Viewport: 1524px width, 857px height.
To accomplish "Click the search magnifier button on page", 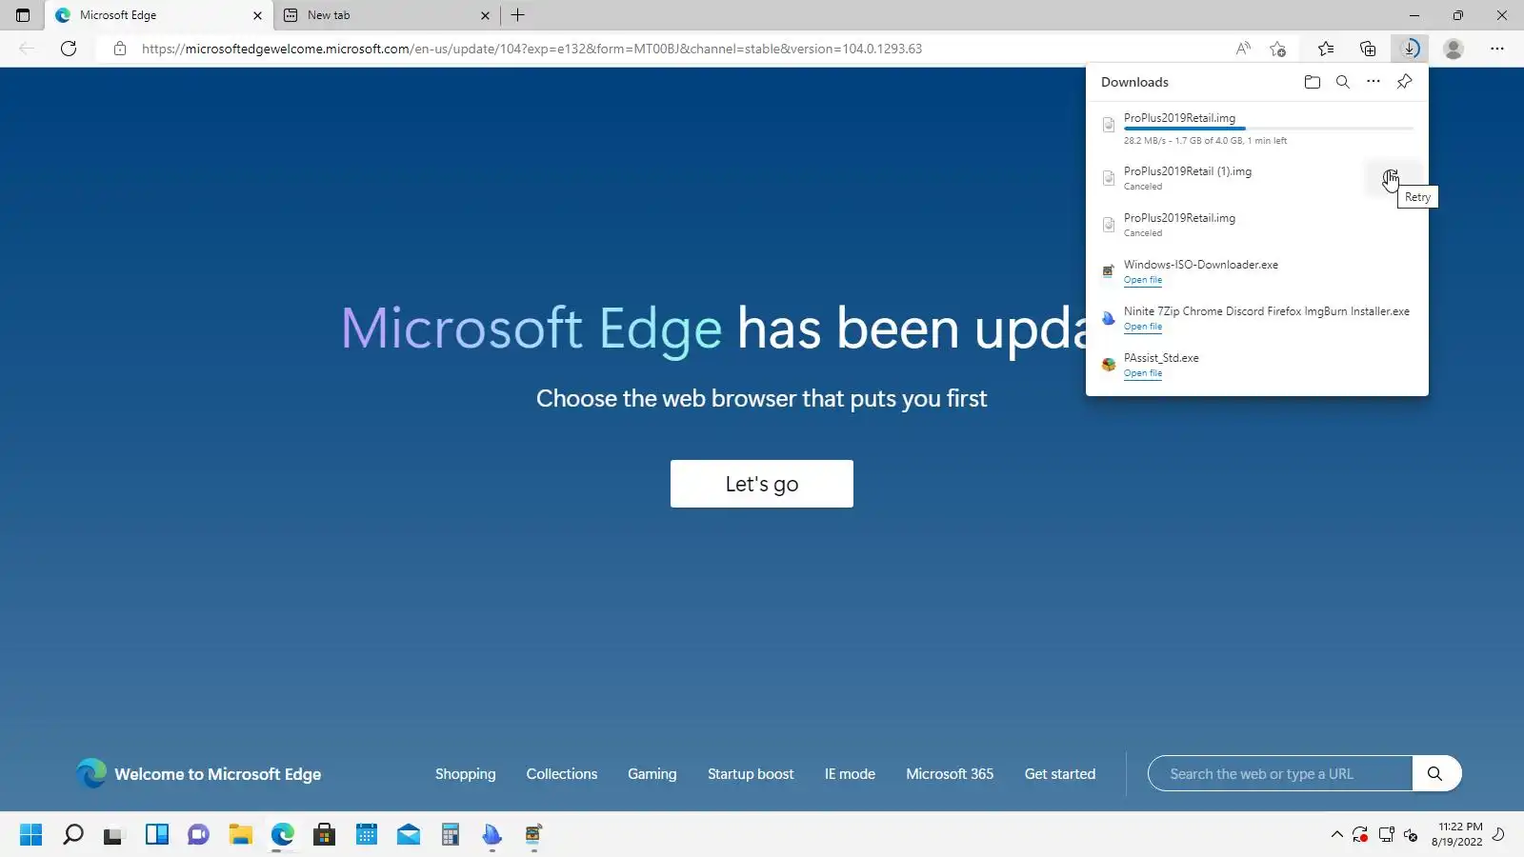I will point(1435,773).
